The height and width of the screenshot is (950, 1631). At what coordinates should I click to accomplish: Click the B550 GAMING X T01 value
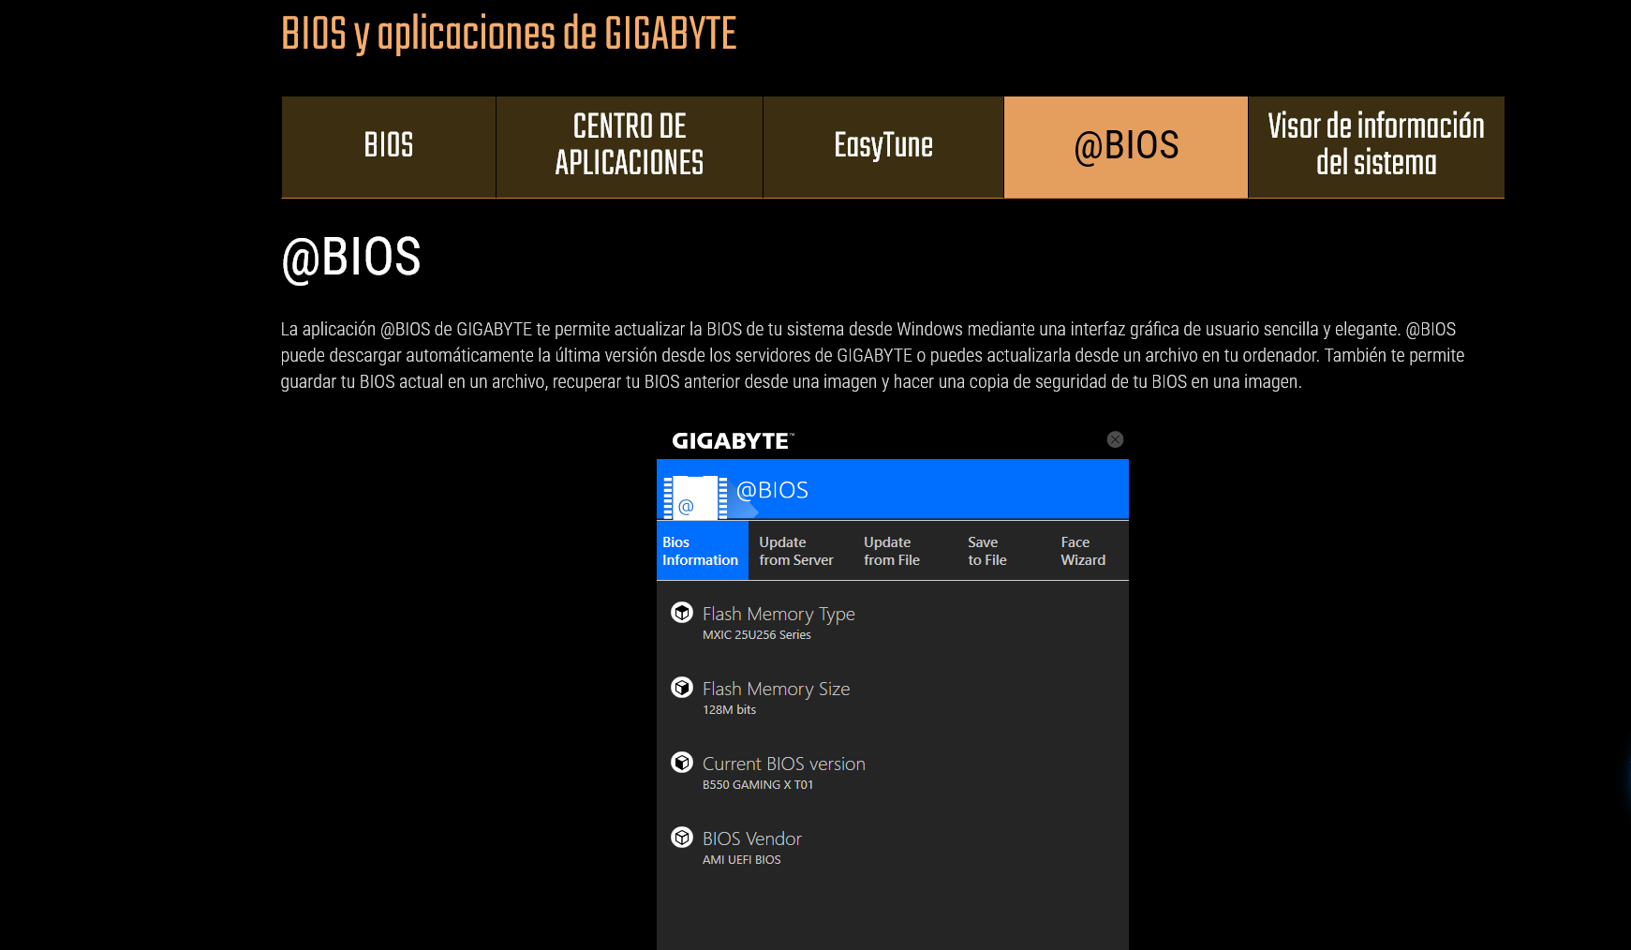(x=758, y=785)
